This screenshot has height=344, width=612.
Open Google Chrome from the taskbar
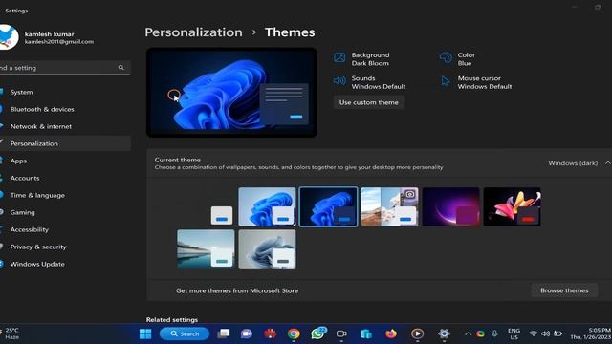point(294,333)
